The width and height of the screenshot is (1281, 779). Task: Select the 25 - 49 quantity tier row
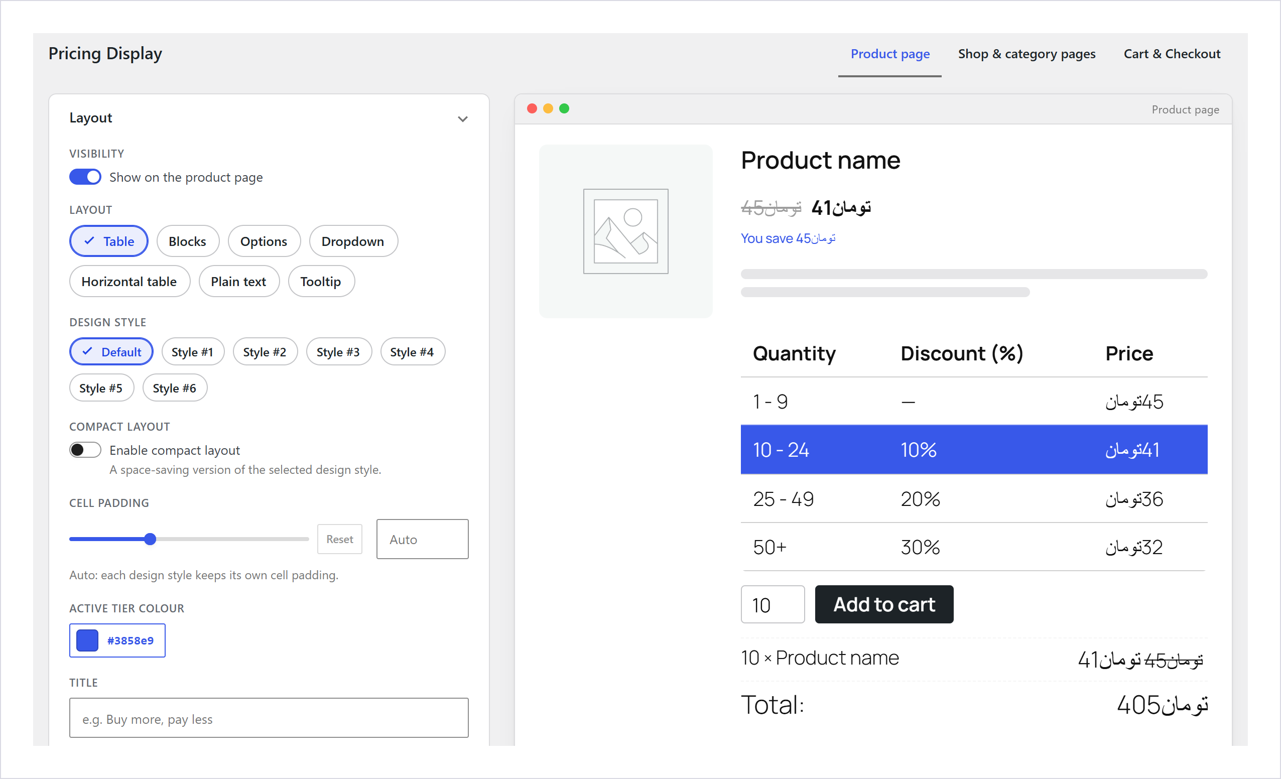974,499
